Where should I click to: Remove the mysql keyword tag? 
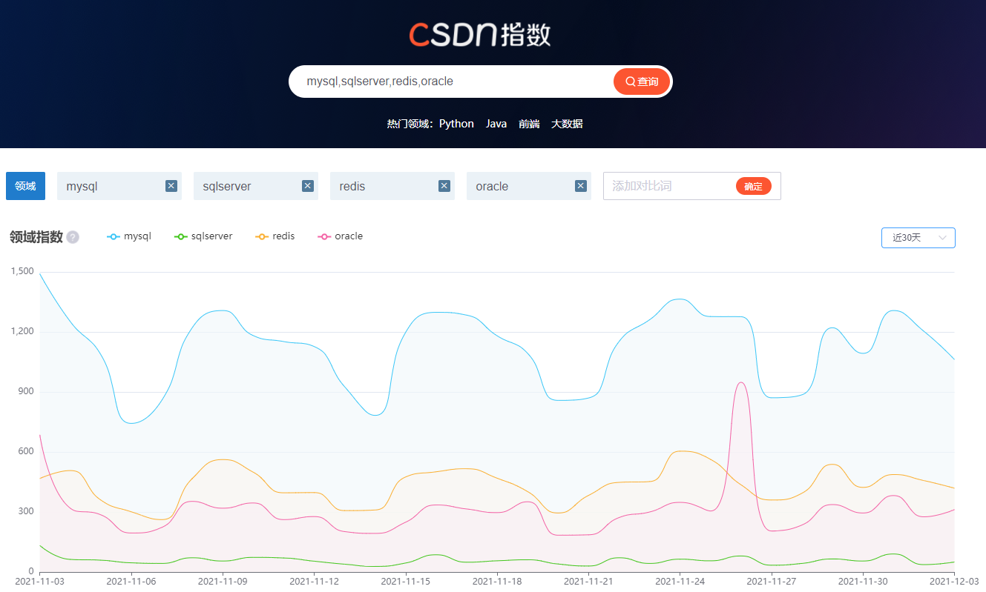coord(171,186)
